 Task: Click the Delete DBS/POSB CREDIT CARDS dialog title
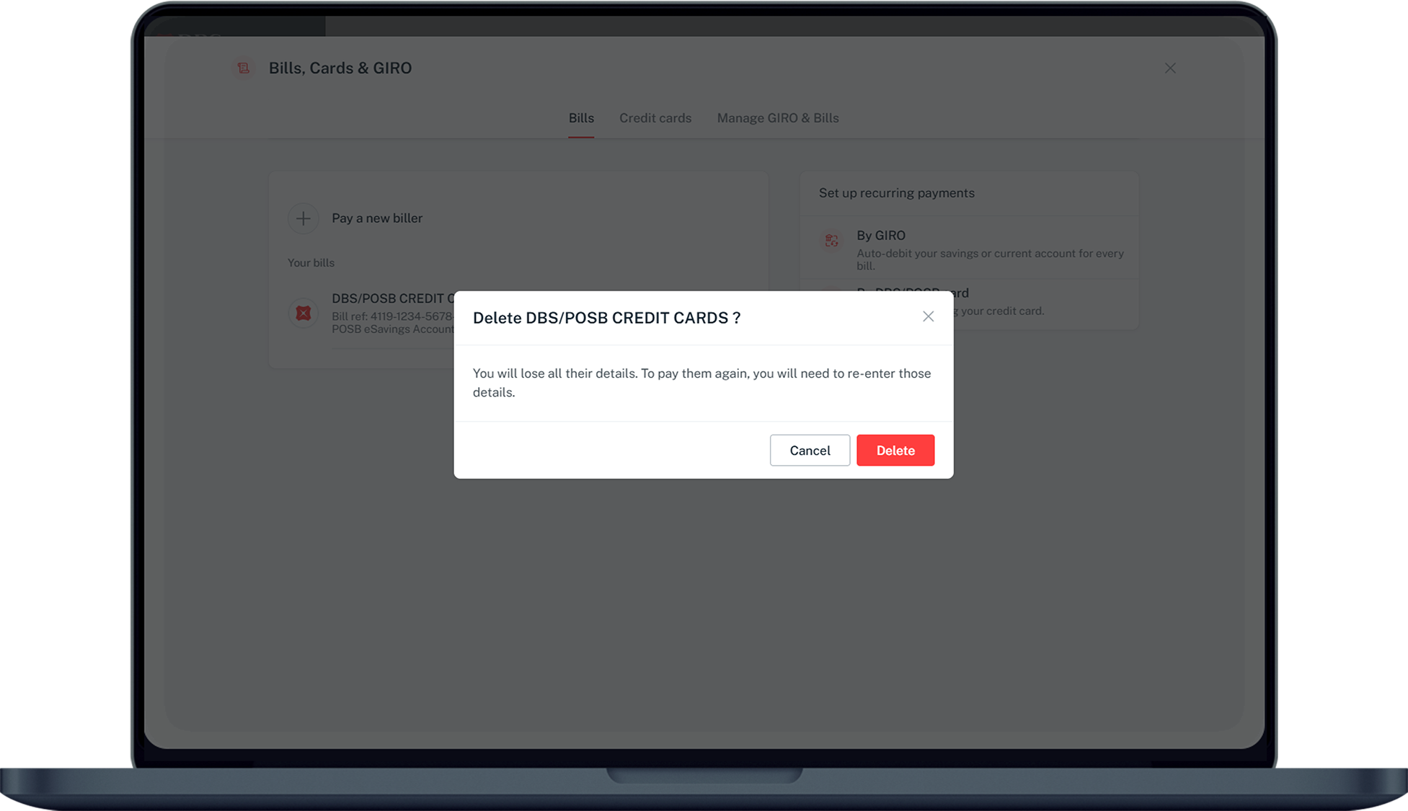[x=606, y=318]
